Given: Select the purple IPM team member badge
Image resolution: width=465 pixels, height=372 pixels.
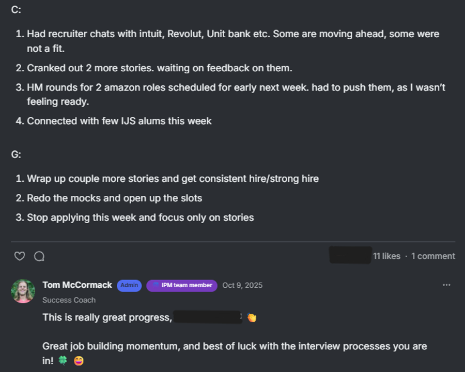Looking at the screenshot, I should 181,286.
